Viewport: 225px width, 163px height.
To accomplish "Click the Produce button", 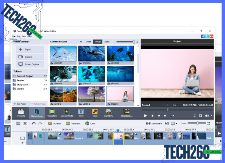I will point(126,112).
